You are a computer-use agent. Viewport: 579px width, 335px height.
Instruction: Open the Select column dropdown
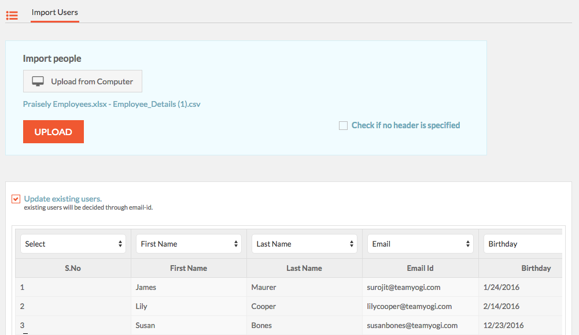pos(73,244)
